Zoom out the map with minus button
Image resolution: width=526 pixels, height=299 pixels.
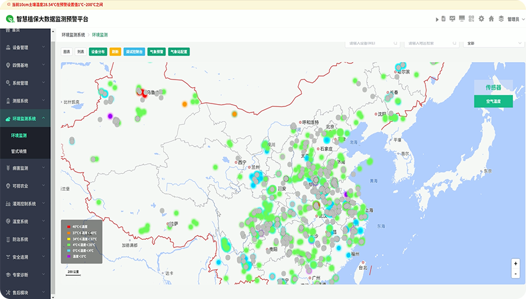tap(515, 273)
